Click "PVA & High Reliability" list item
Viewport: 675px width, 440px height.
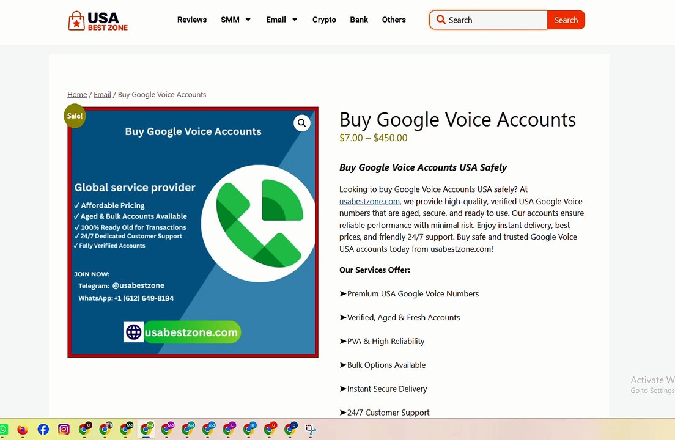pyautogui.click(x=382, y=342)
